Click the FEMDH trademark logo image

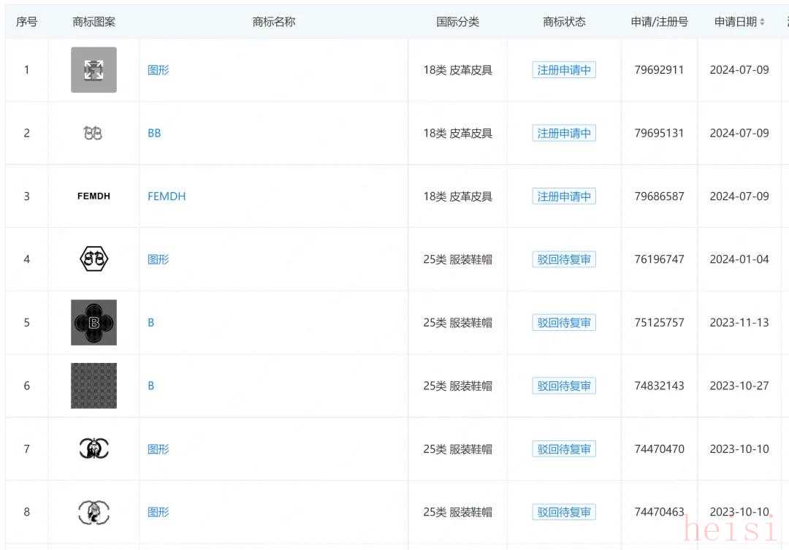coord(94,196)
